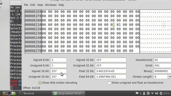
Task: Decrease Stream Length with the minus button
Action: click(x=169, y=77)
